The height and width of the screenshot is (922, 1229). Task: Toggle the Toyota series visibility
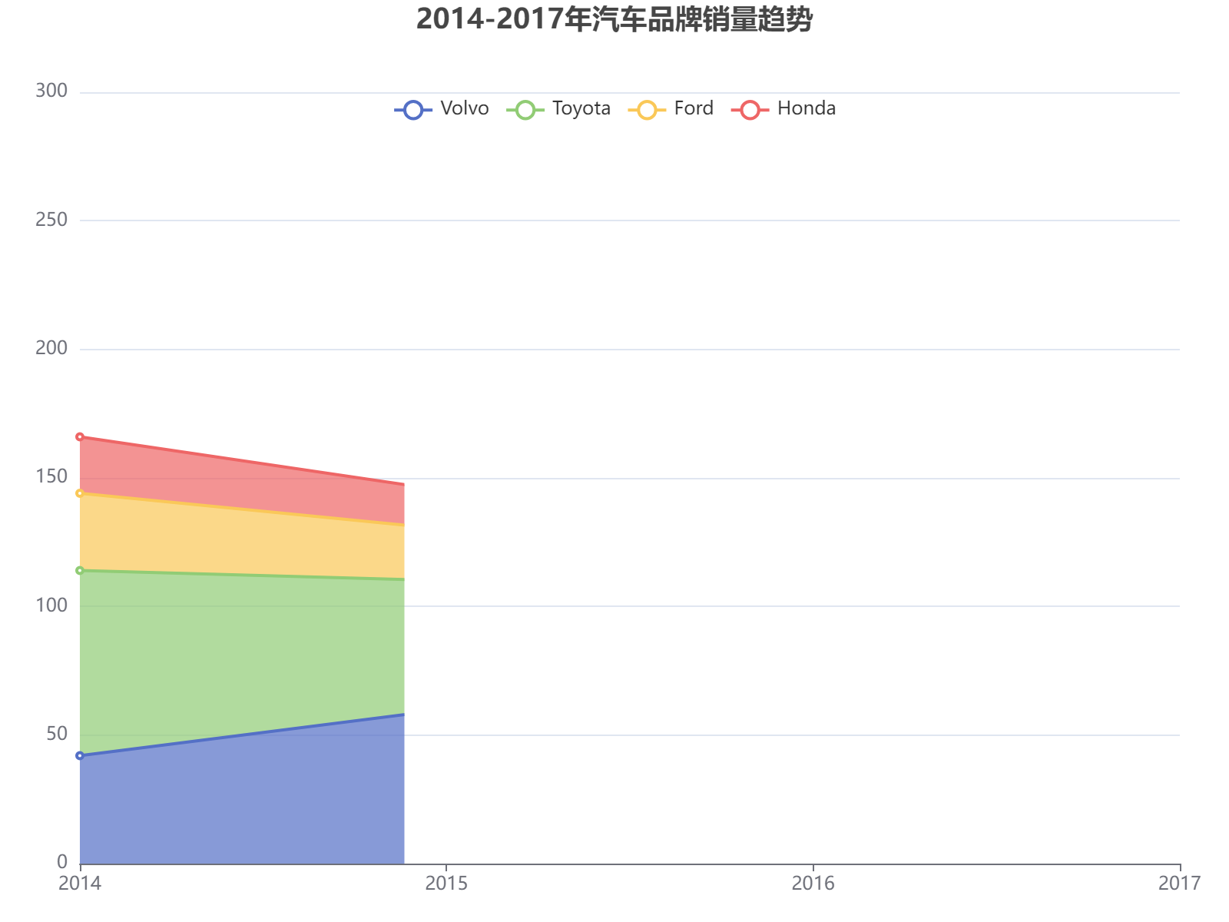(555, 108)
